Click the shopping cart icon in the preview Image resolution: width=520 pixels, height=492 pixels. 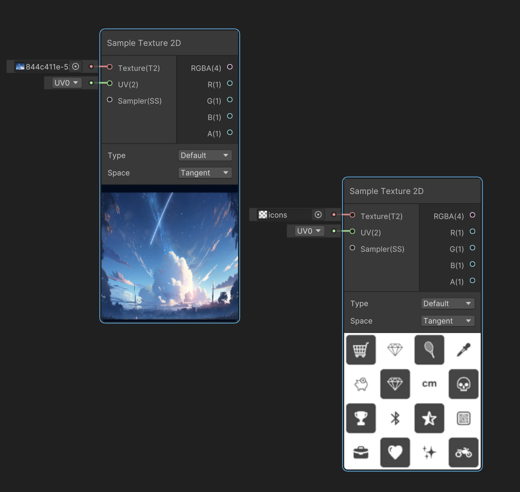[x=361, y=350]
